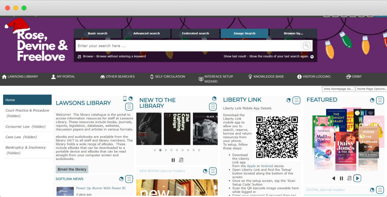Click the globe icon in Digital panel
Screen dimensions: 387x197
pyautogui.click(x=372, y=190)
